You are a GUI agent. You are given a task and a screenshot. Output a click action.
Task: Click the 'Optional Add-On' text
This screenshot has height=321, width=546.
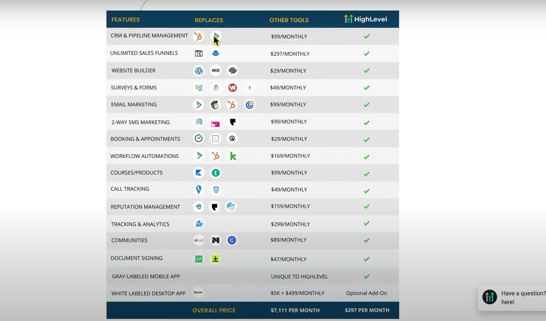coord(366,293)
